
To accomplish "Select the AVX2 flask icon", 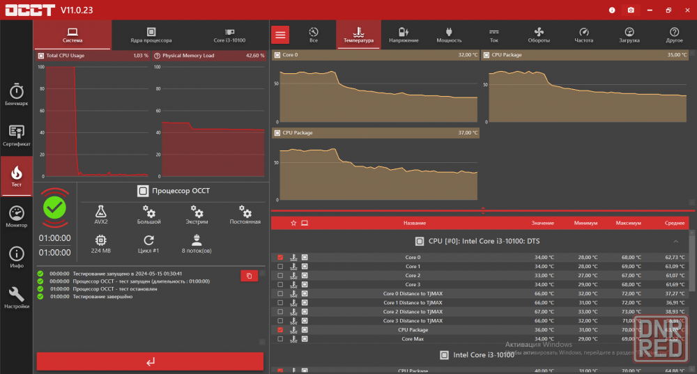I will [101, 212].
